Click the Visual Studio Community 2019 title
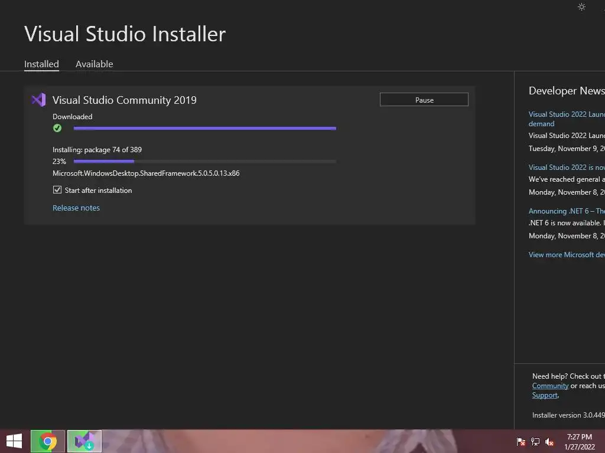Screen dimensions: 605x453 click(x=124, y=100)
